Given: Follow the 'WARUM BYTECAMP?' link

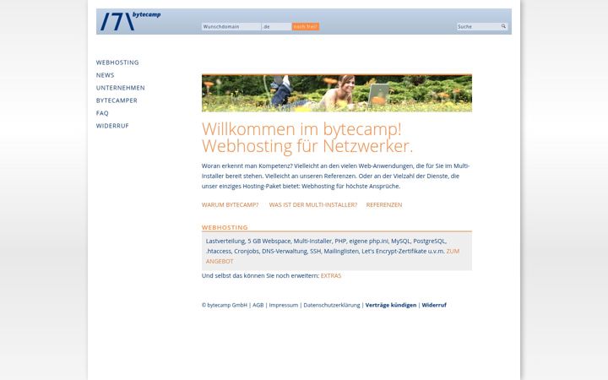Looking at the screenshot, I should (230, 204).
